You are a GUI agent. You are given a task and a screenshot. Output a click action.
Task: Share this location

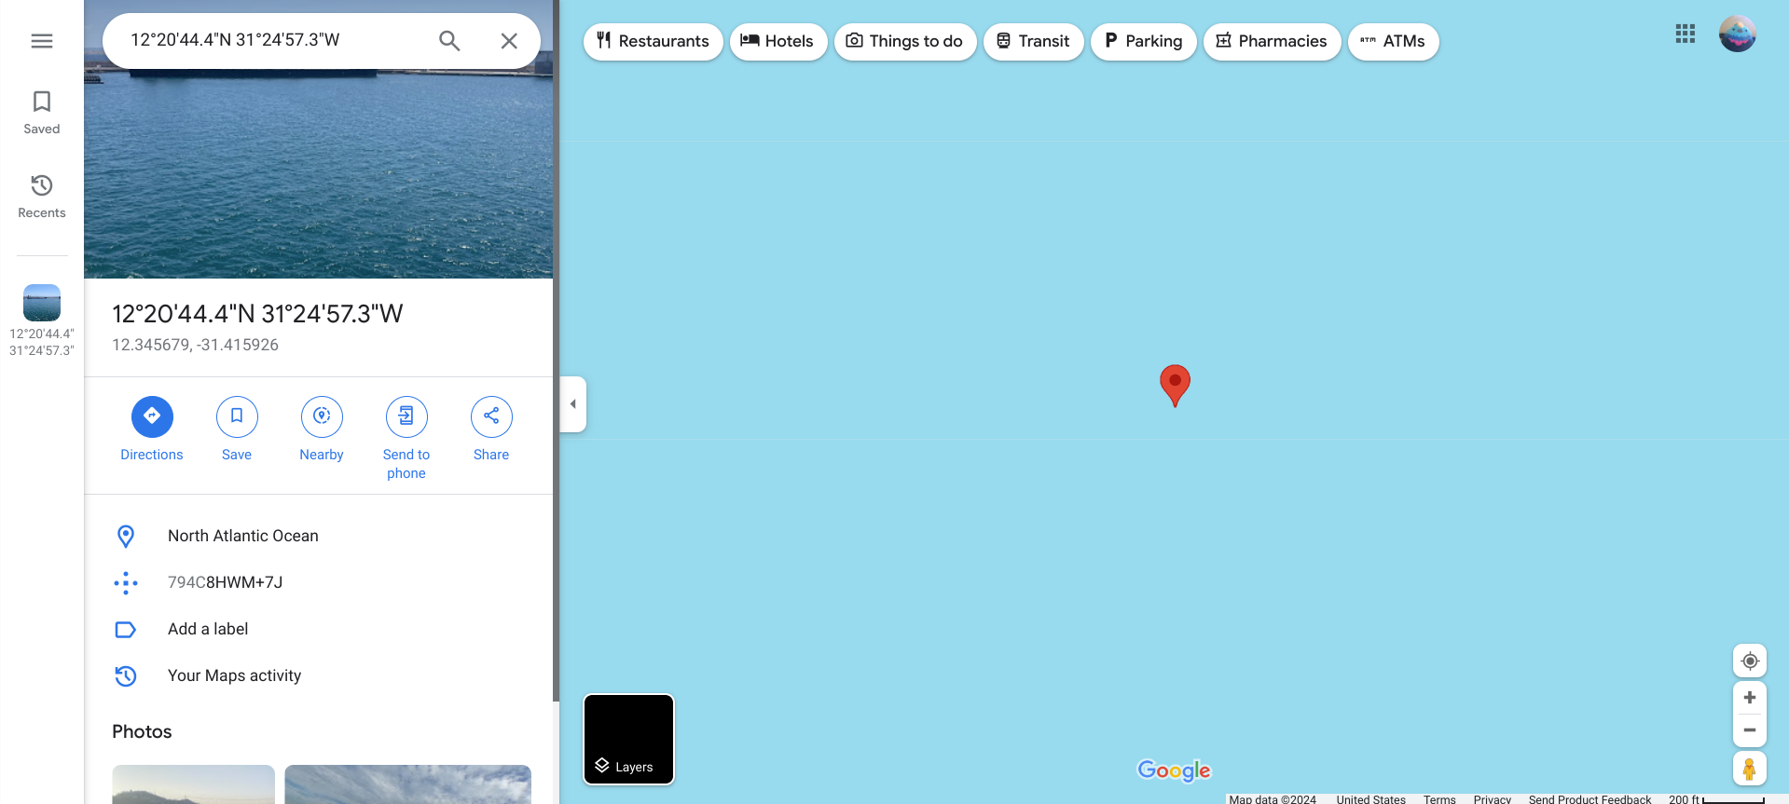[491, 429]
